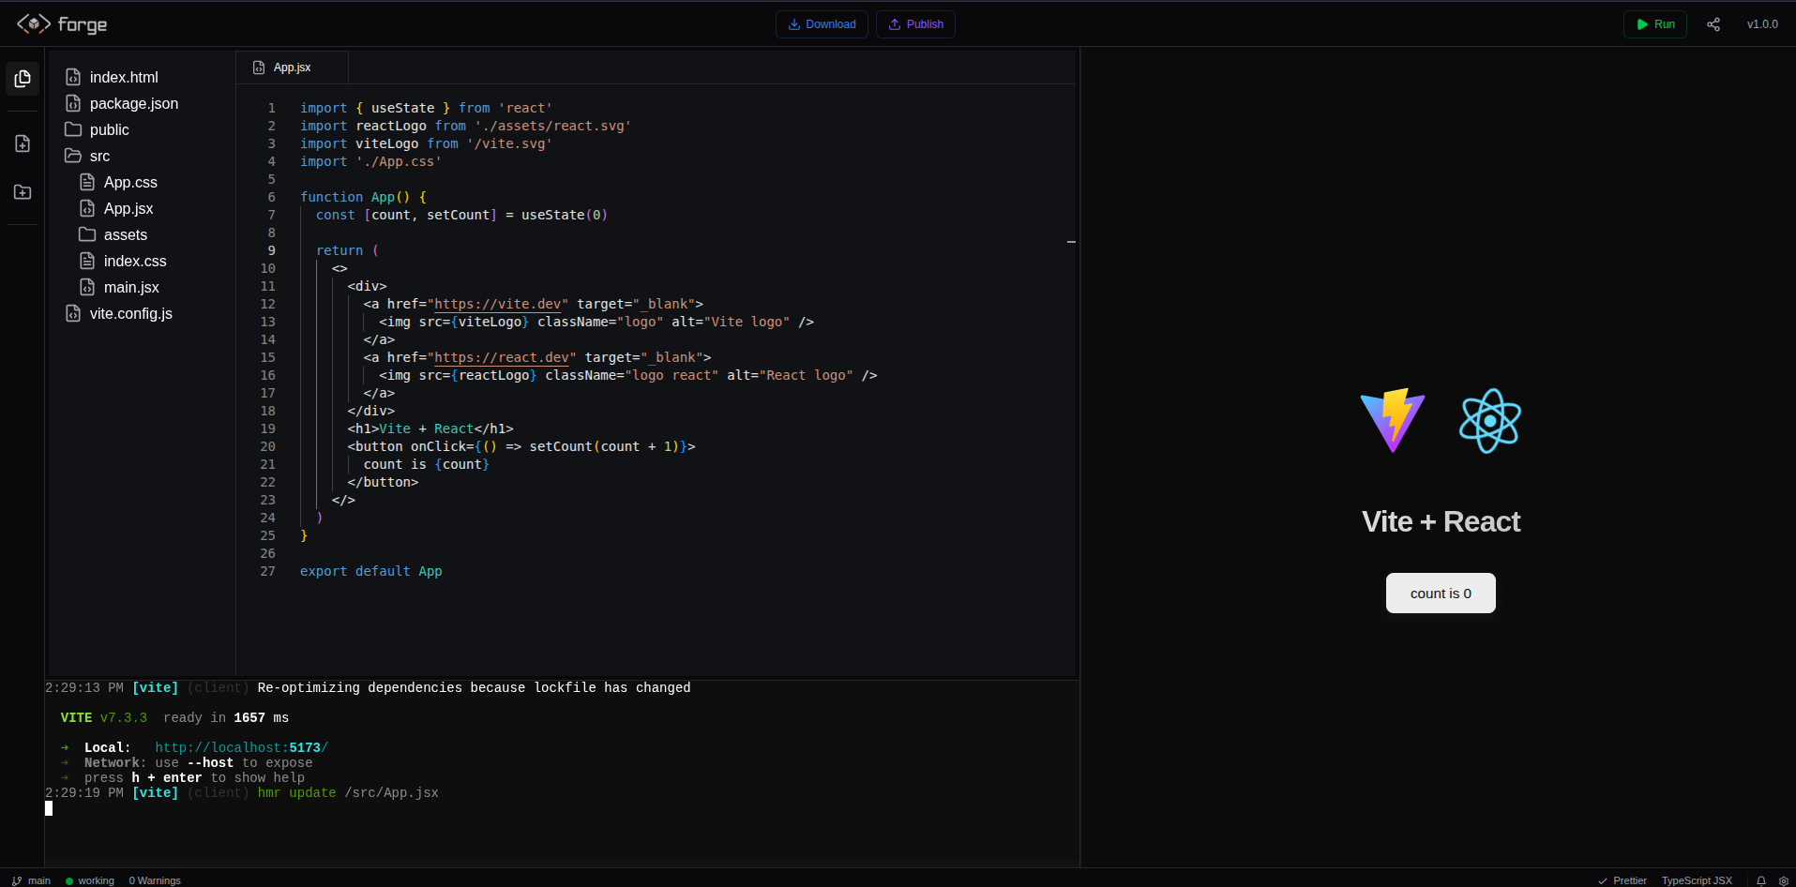Open notifications bell in status bar
The height and width of the screenshot is (887, 1796).
coord(1761,880)
